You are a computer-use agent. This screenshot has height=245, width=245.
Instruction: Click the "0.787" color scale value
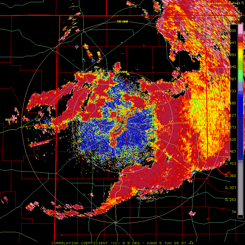point(231,79)
